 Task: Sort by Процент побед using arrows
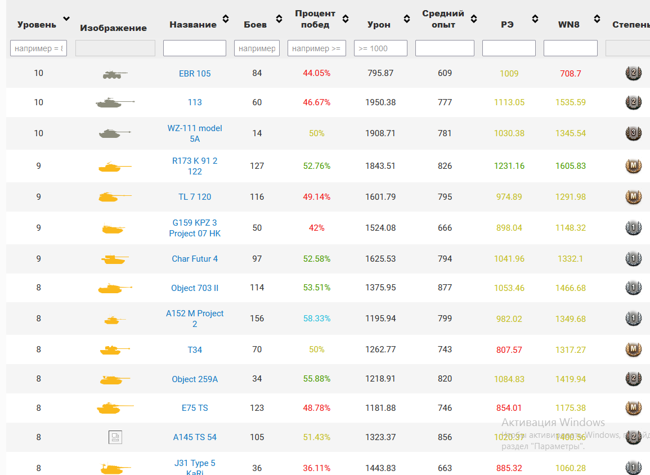point(346,19)
